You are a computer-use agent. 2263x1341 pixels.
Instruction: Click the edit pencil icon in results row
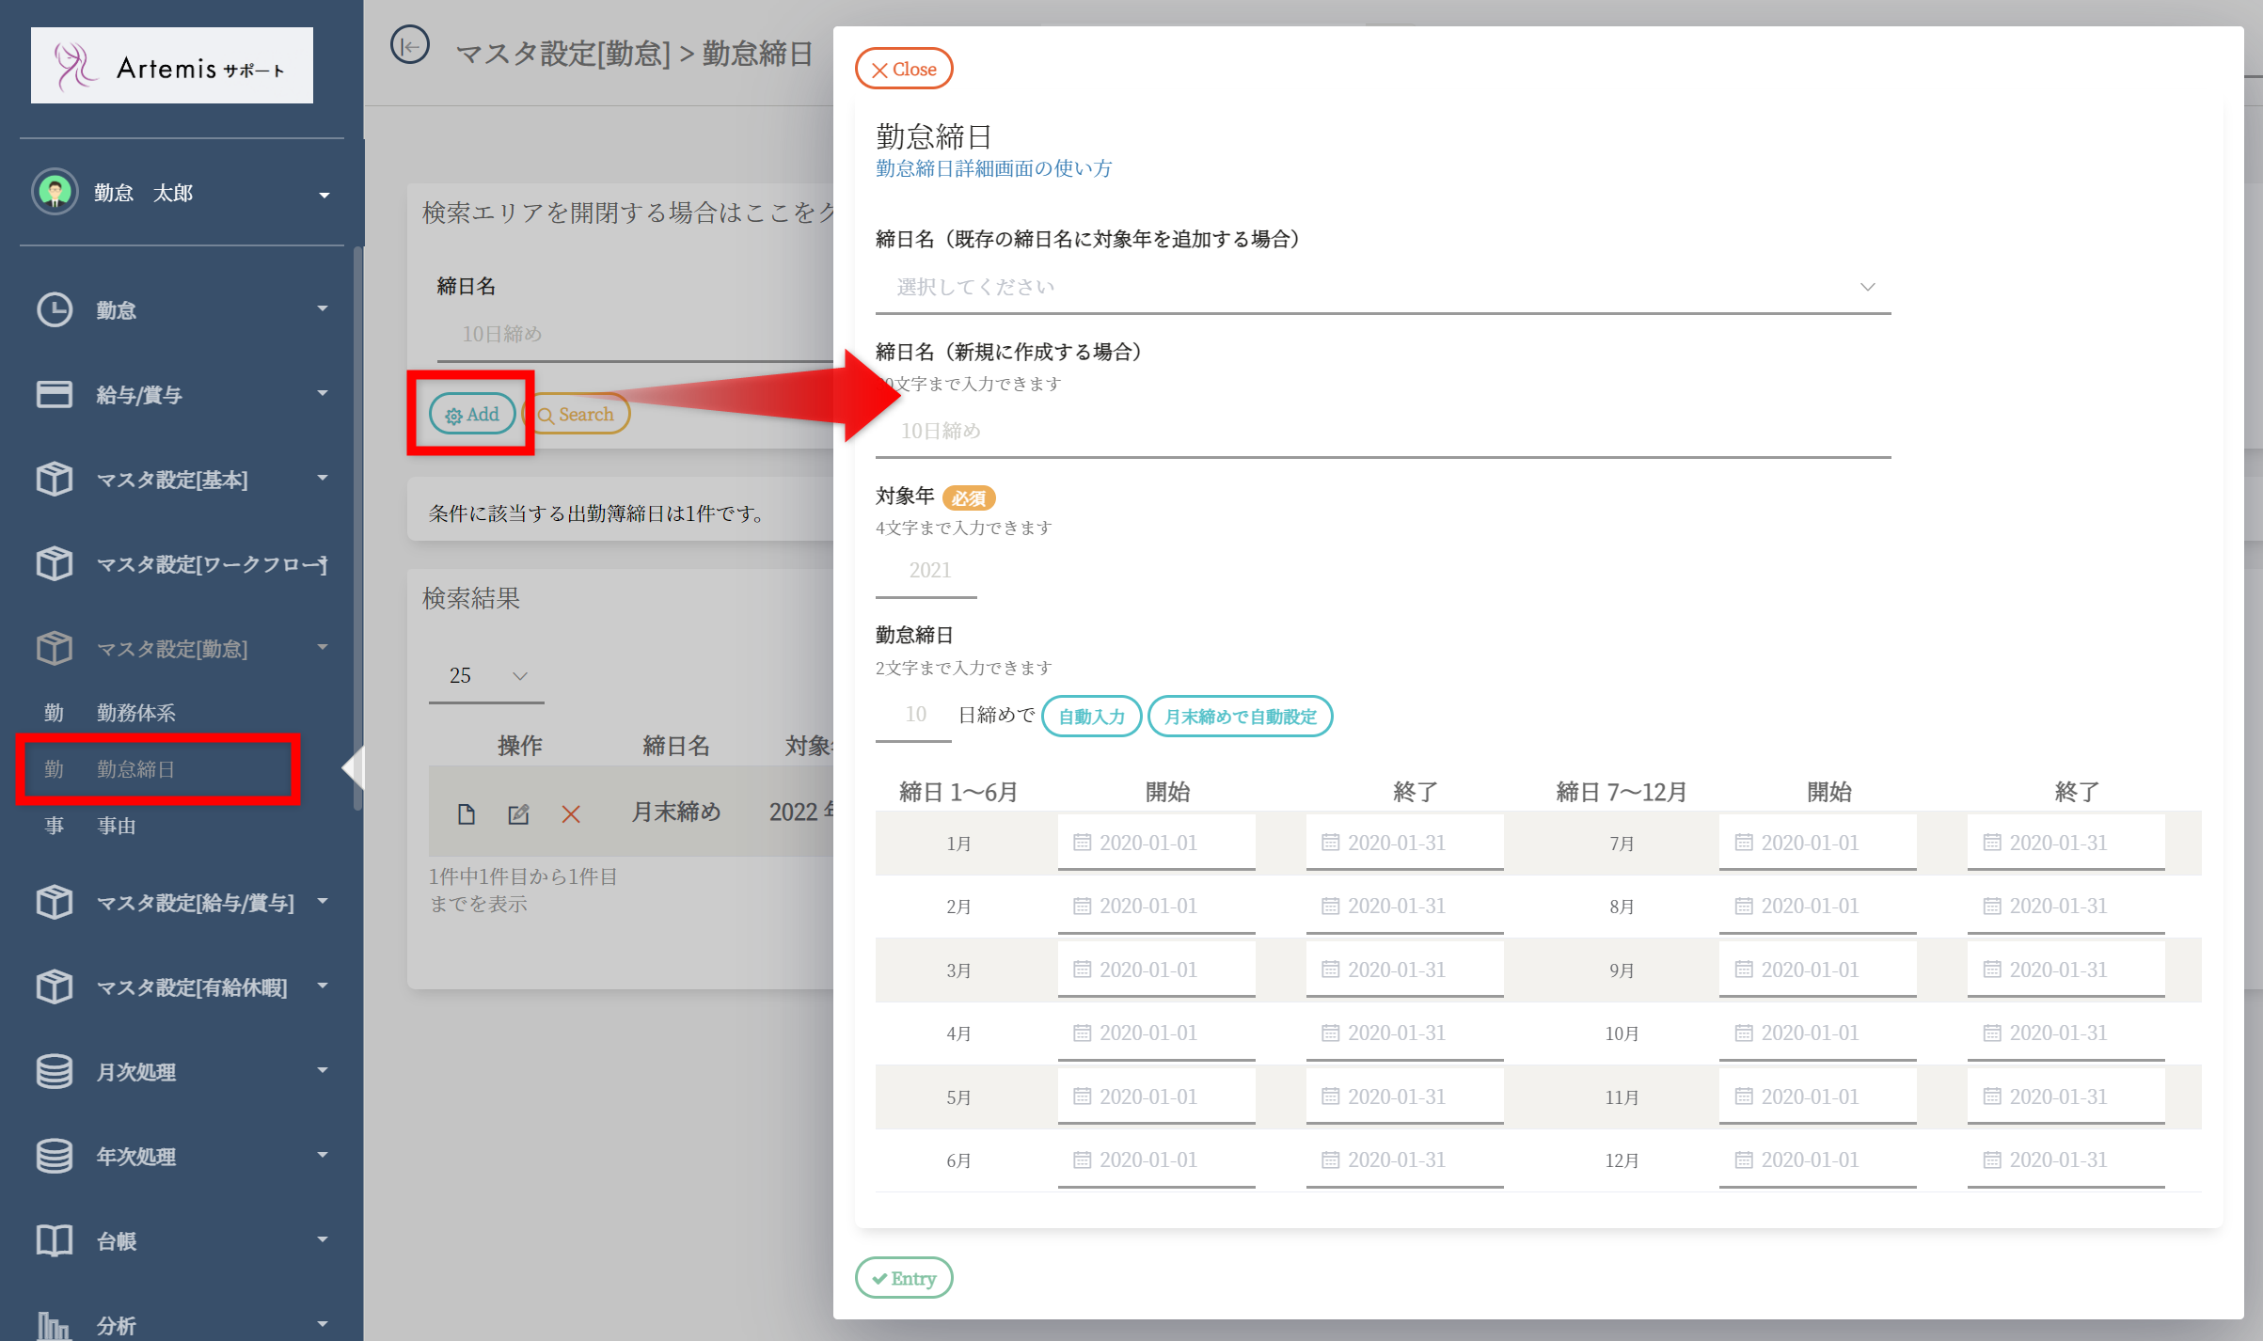518,813
